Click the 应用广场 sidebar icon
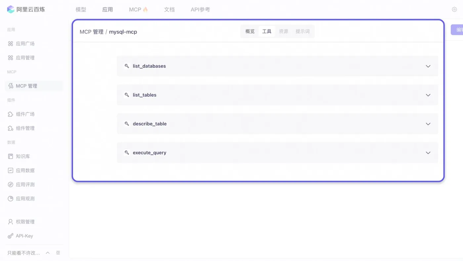Image resolution: width=463 pixels, height=261 pixels. (x=11, y=44)
